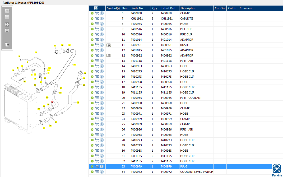This screenshot has width=283, height=177.
Task: Select callout 32 on the diagram
Action: [x=44, y=128]
